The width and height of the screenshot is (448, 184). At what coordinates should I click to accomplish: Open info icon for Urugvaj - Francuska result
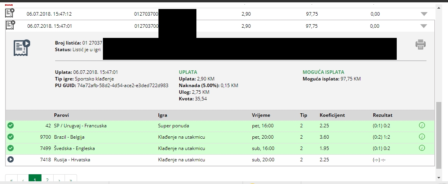(x=422, y=125)
